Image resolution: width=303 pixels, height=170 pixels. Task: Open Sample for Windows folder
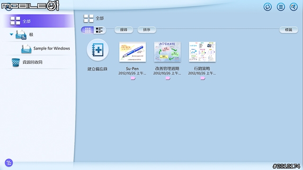45,49
